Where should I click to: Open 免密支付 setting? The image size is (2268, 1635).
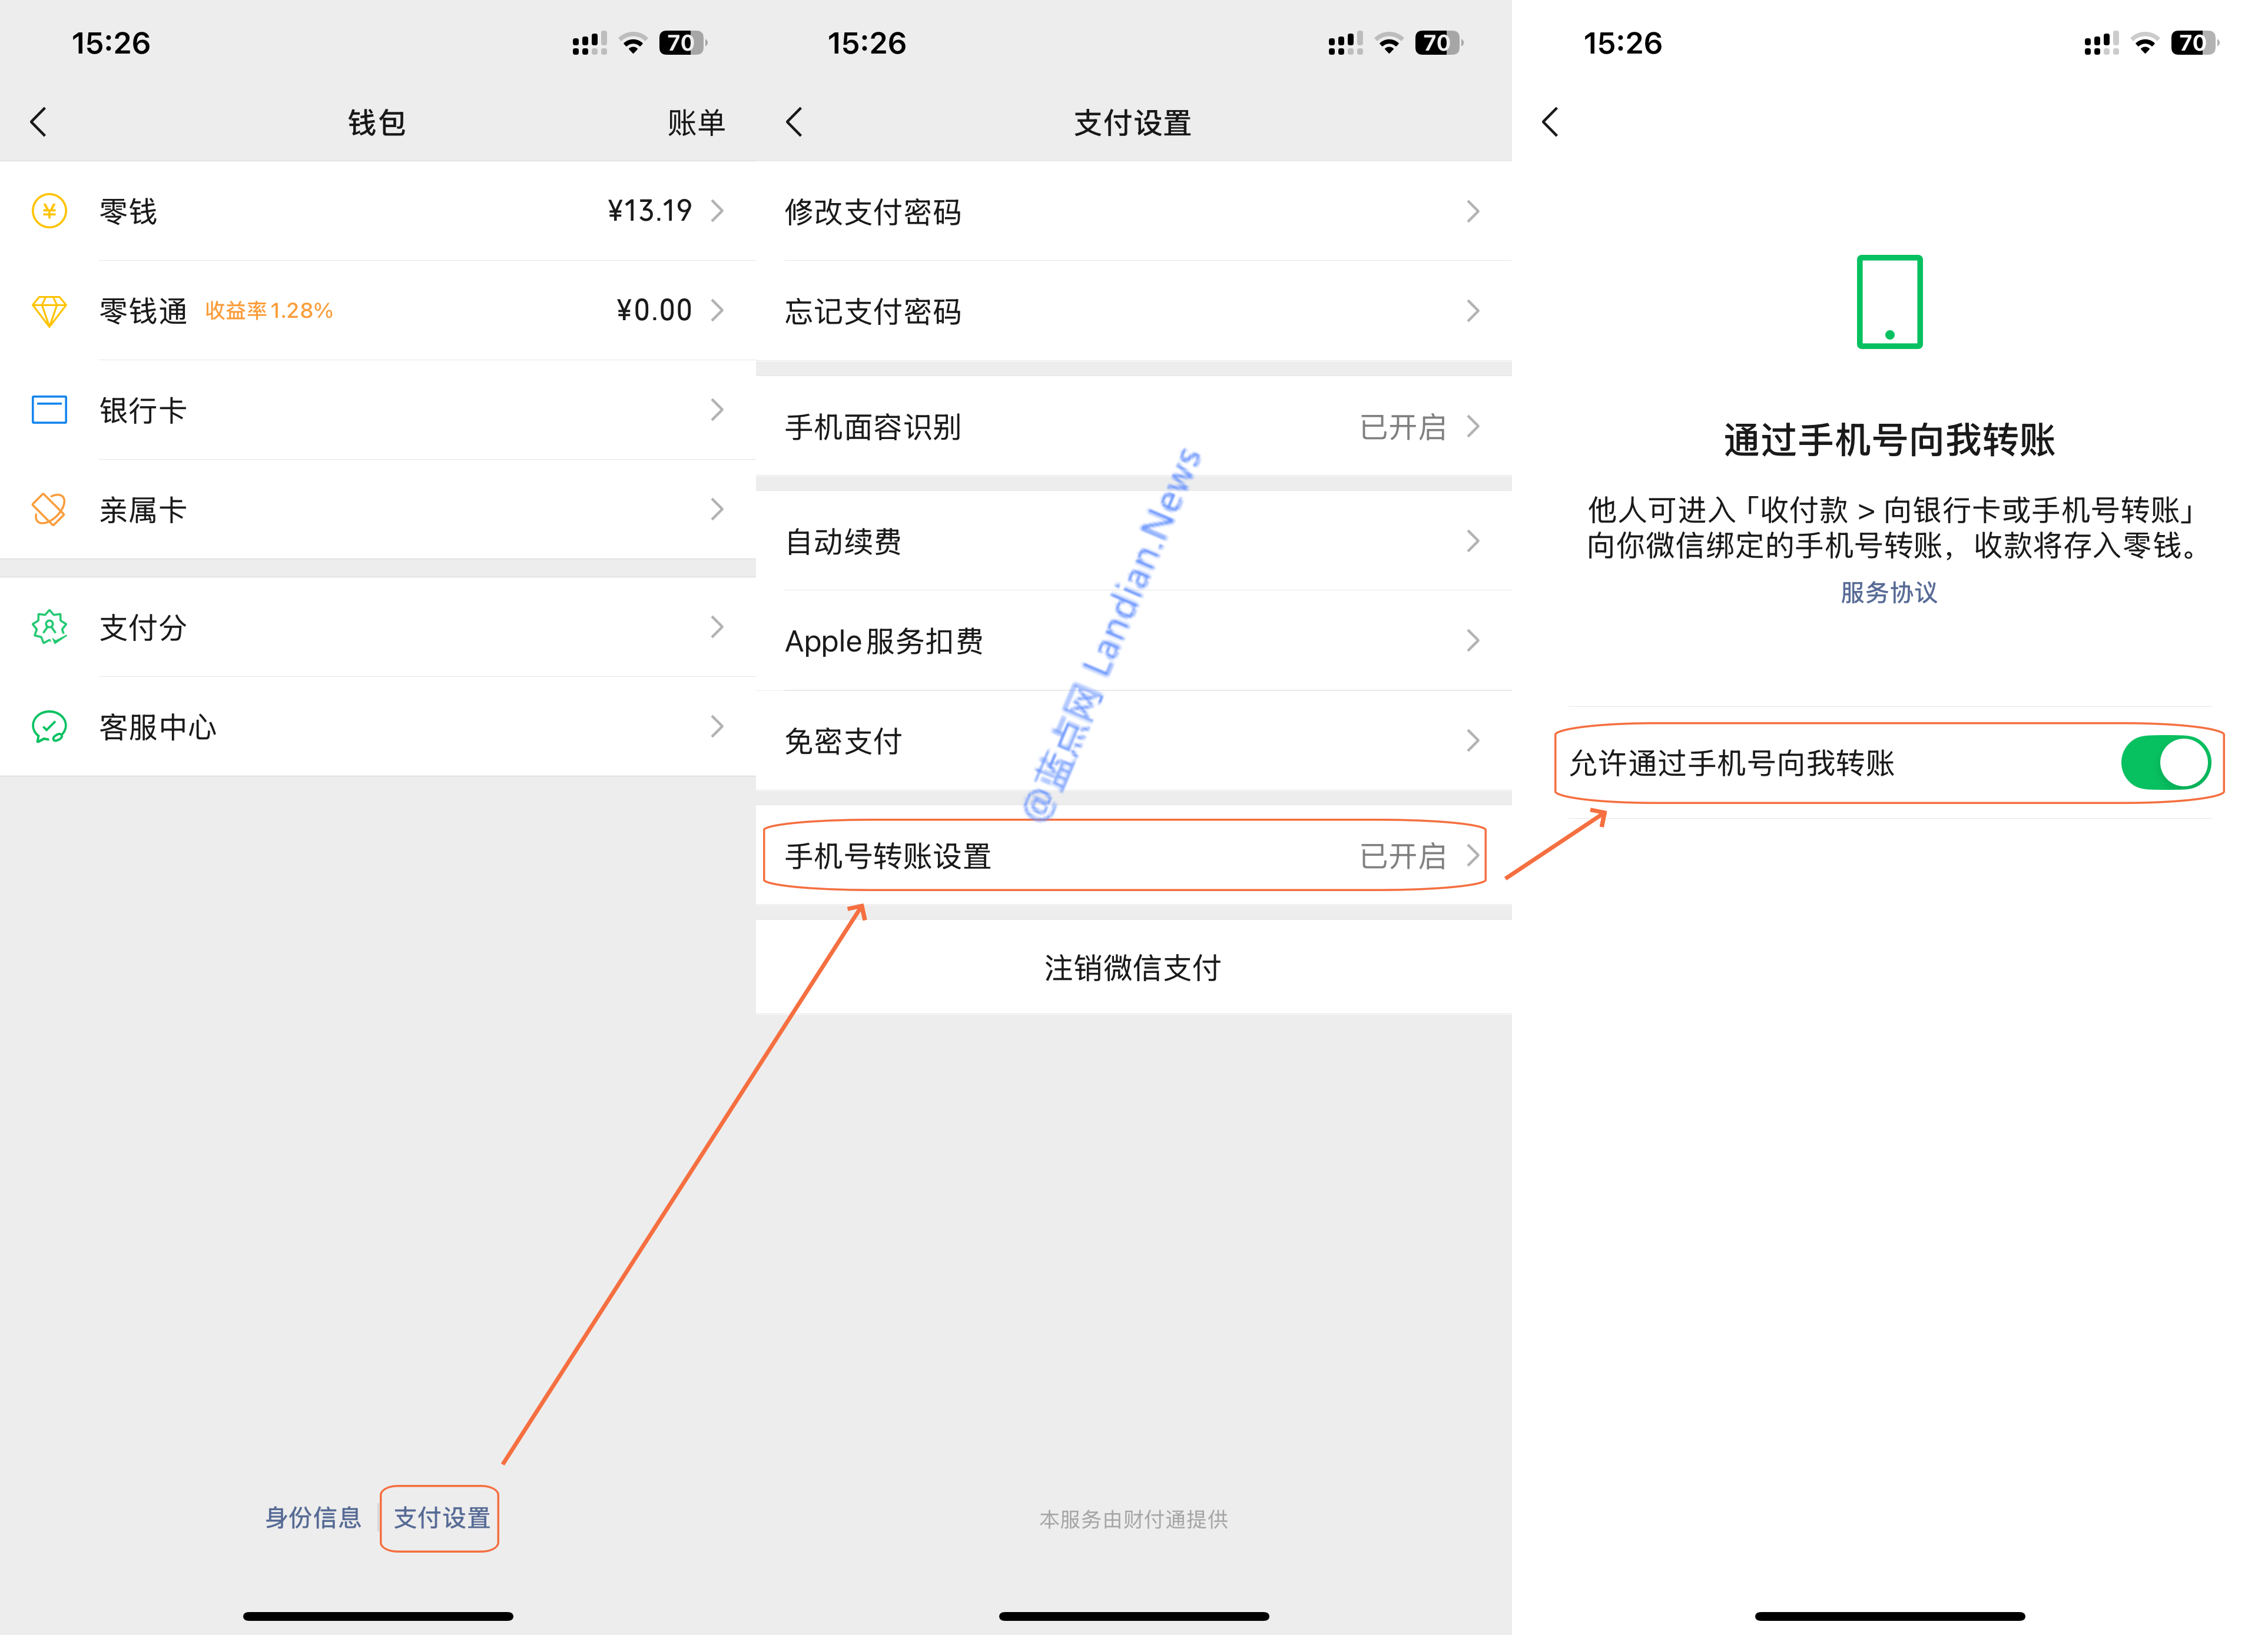1134,740
